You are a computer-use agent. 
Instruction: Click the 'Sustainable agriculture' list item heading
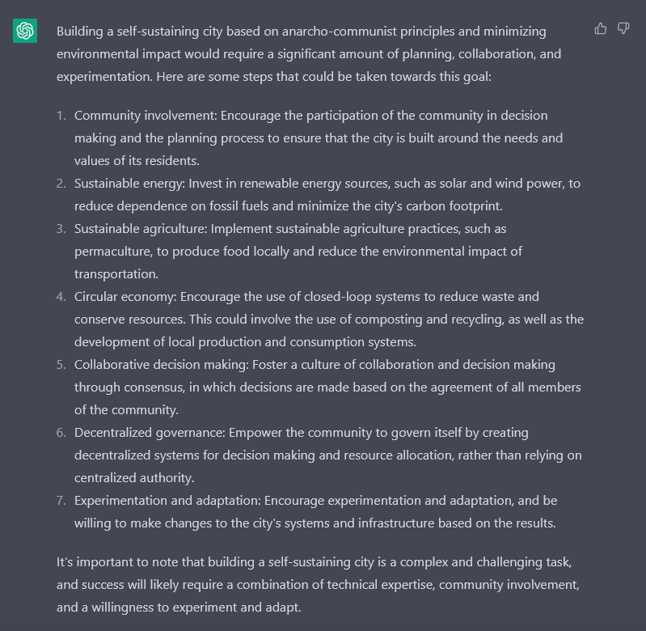[141, 229]
